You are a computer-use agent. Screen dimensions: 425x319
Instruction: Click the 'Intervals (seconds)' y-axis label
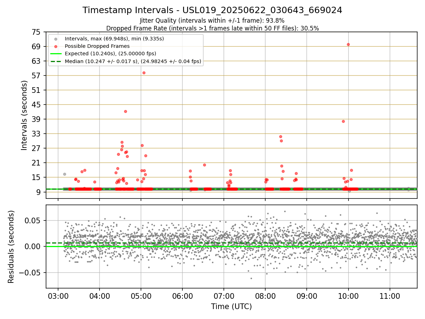(x=24, y=115)
